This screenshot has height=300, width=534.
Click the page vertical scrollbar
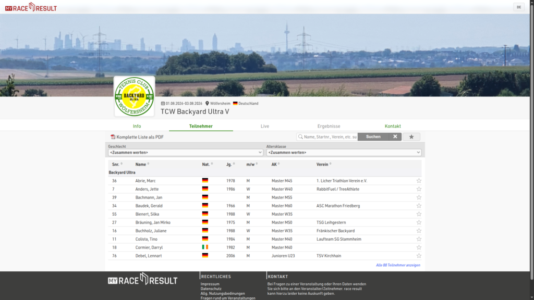531,141
